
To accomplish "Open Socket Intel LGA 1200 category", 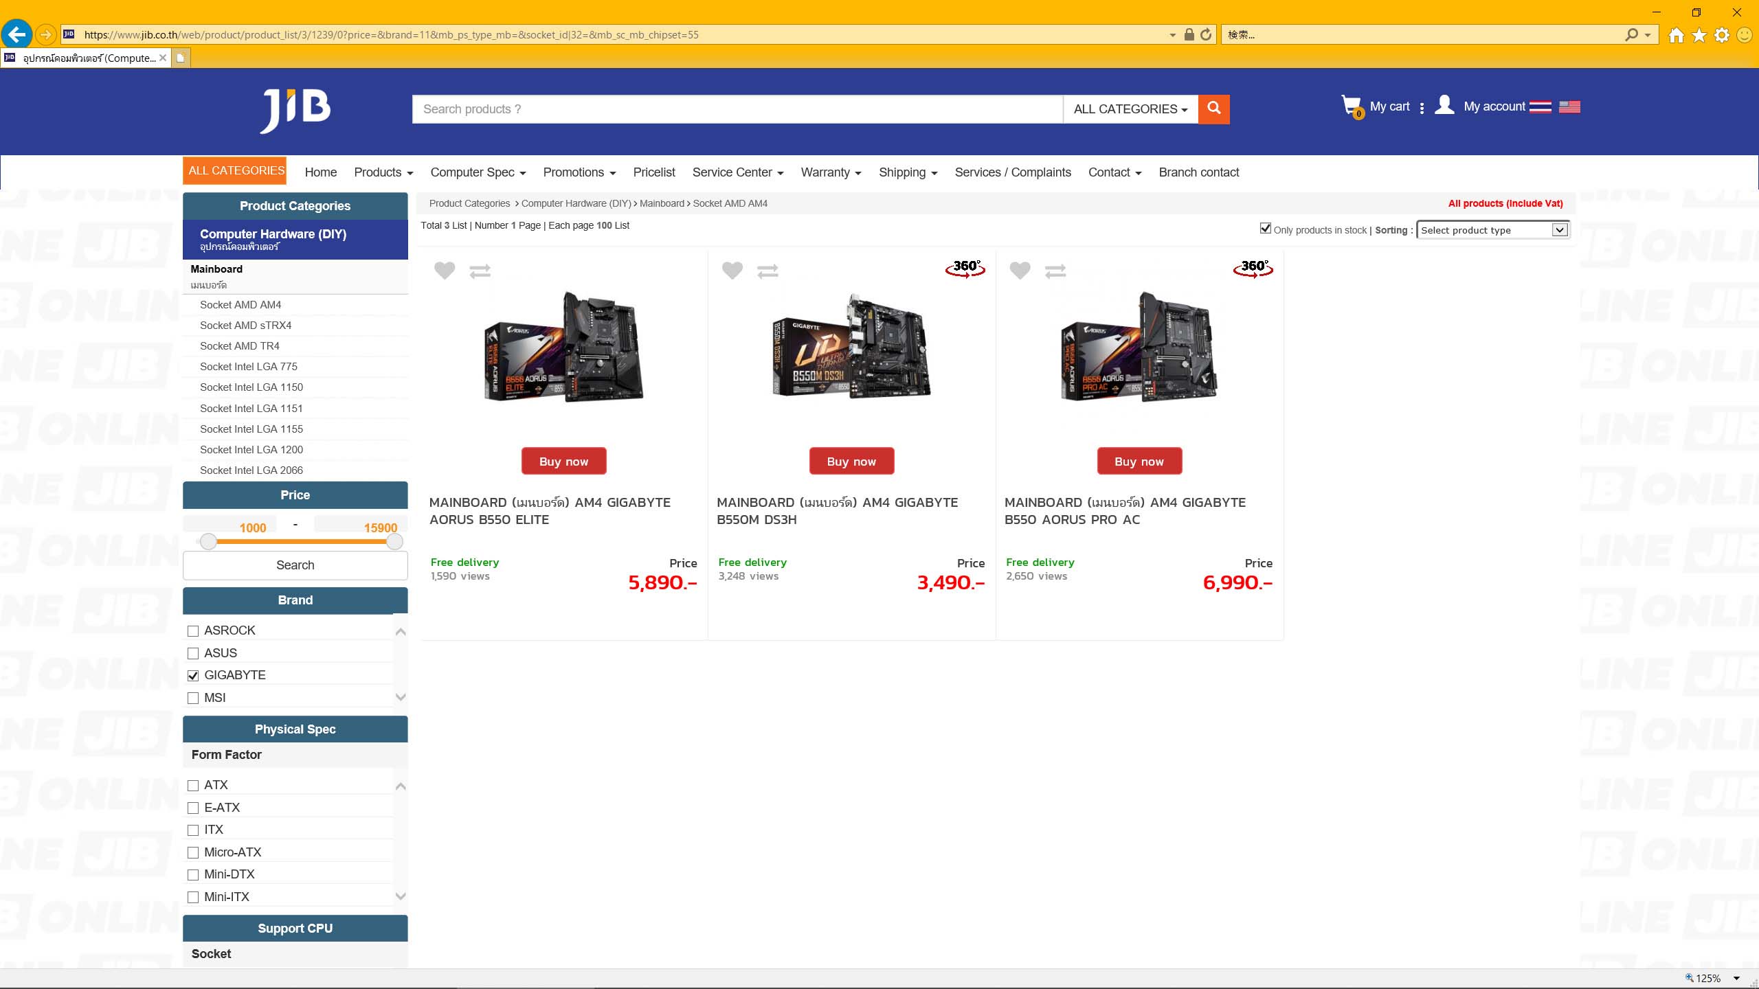I will (251, 450).
